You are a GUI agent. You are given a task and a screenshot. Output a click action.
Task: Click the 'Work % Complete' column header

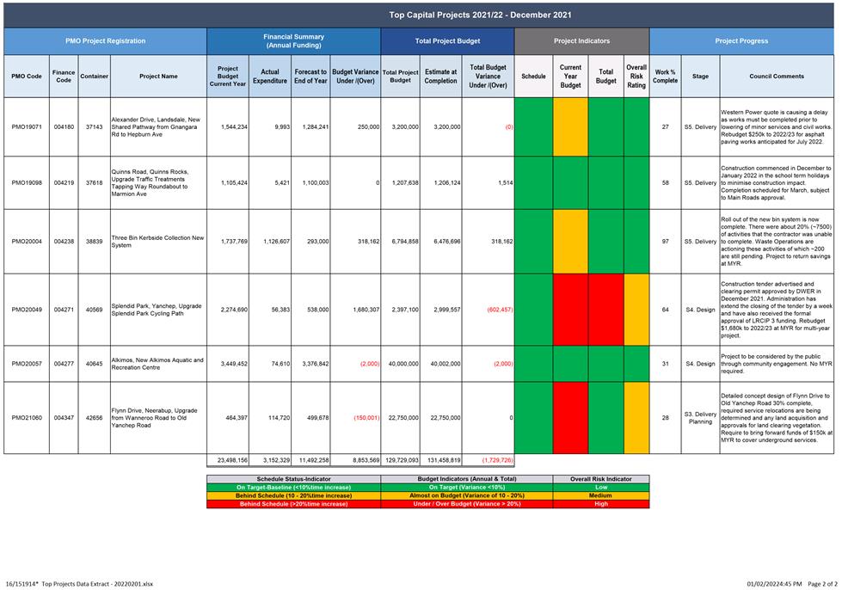click(665, 77)
